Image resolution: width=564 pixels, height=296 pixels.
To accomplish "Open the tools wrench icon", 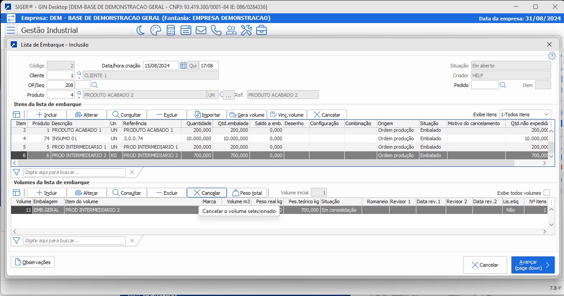I will (x=246, y=30).
